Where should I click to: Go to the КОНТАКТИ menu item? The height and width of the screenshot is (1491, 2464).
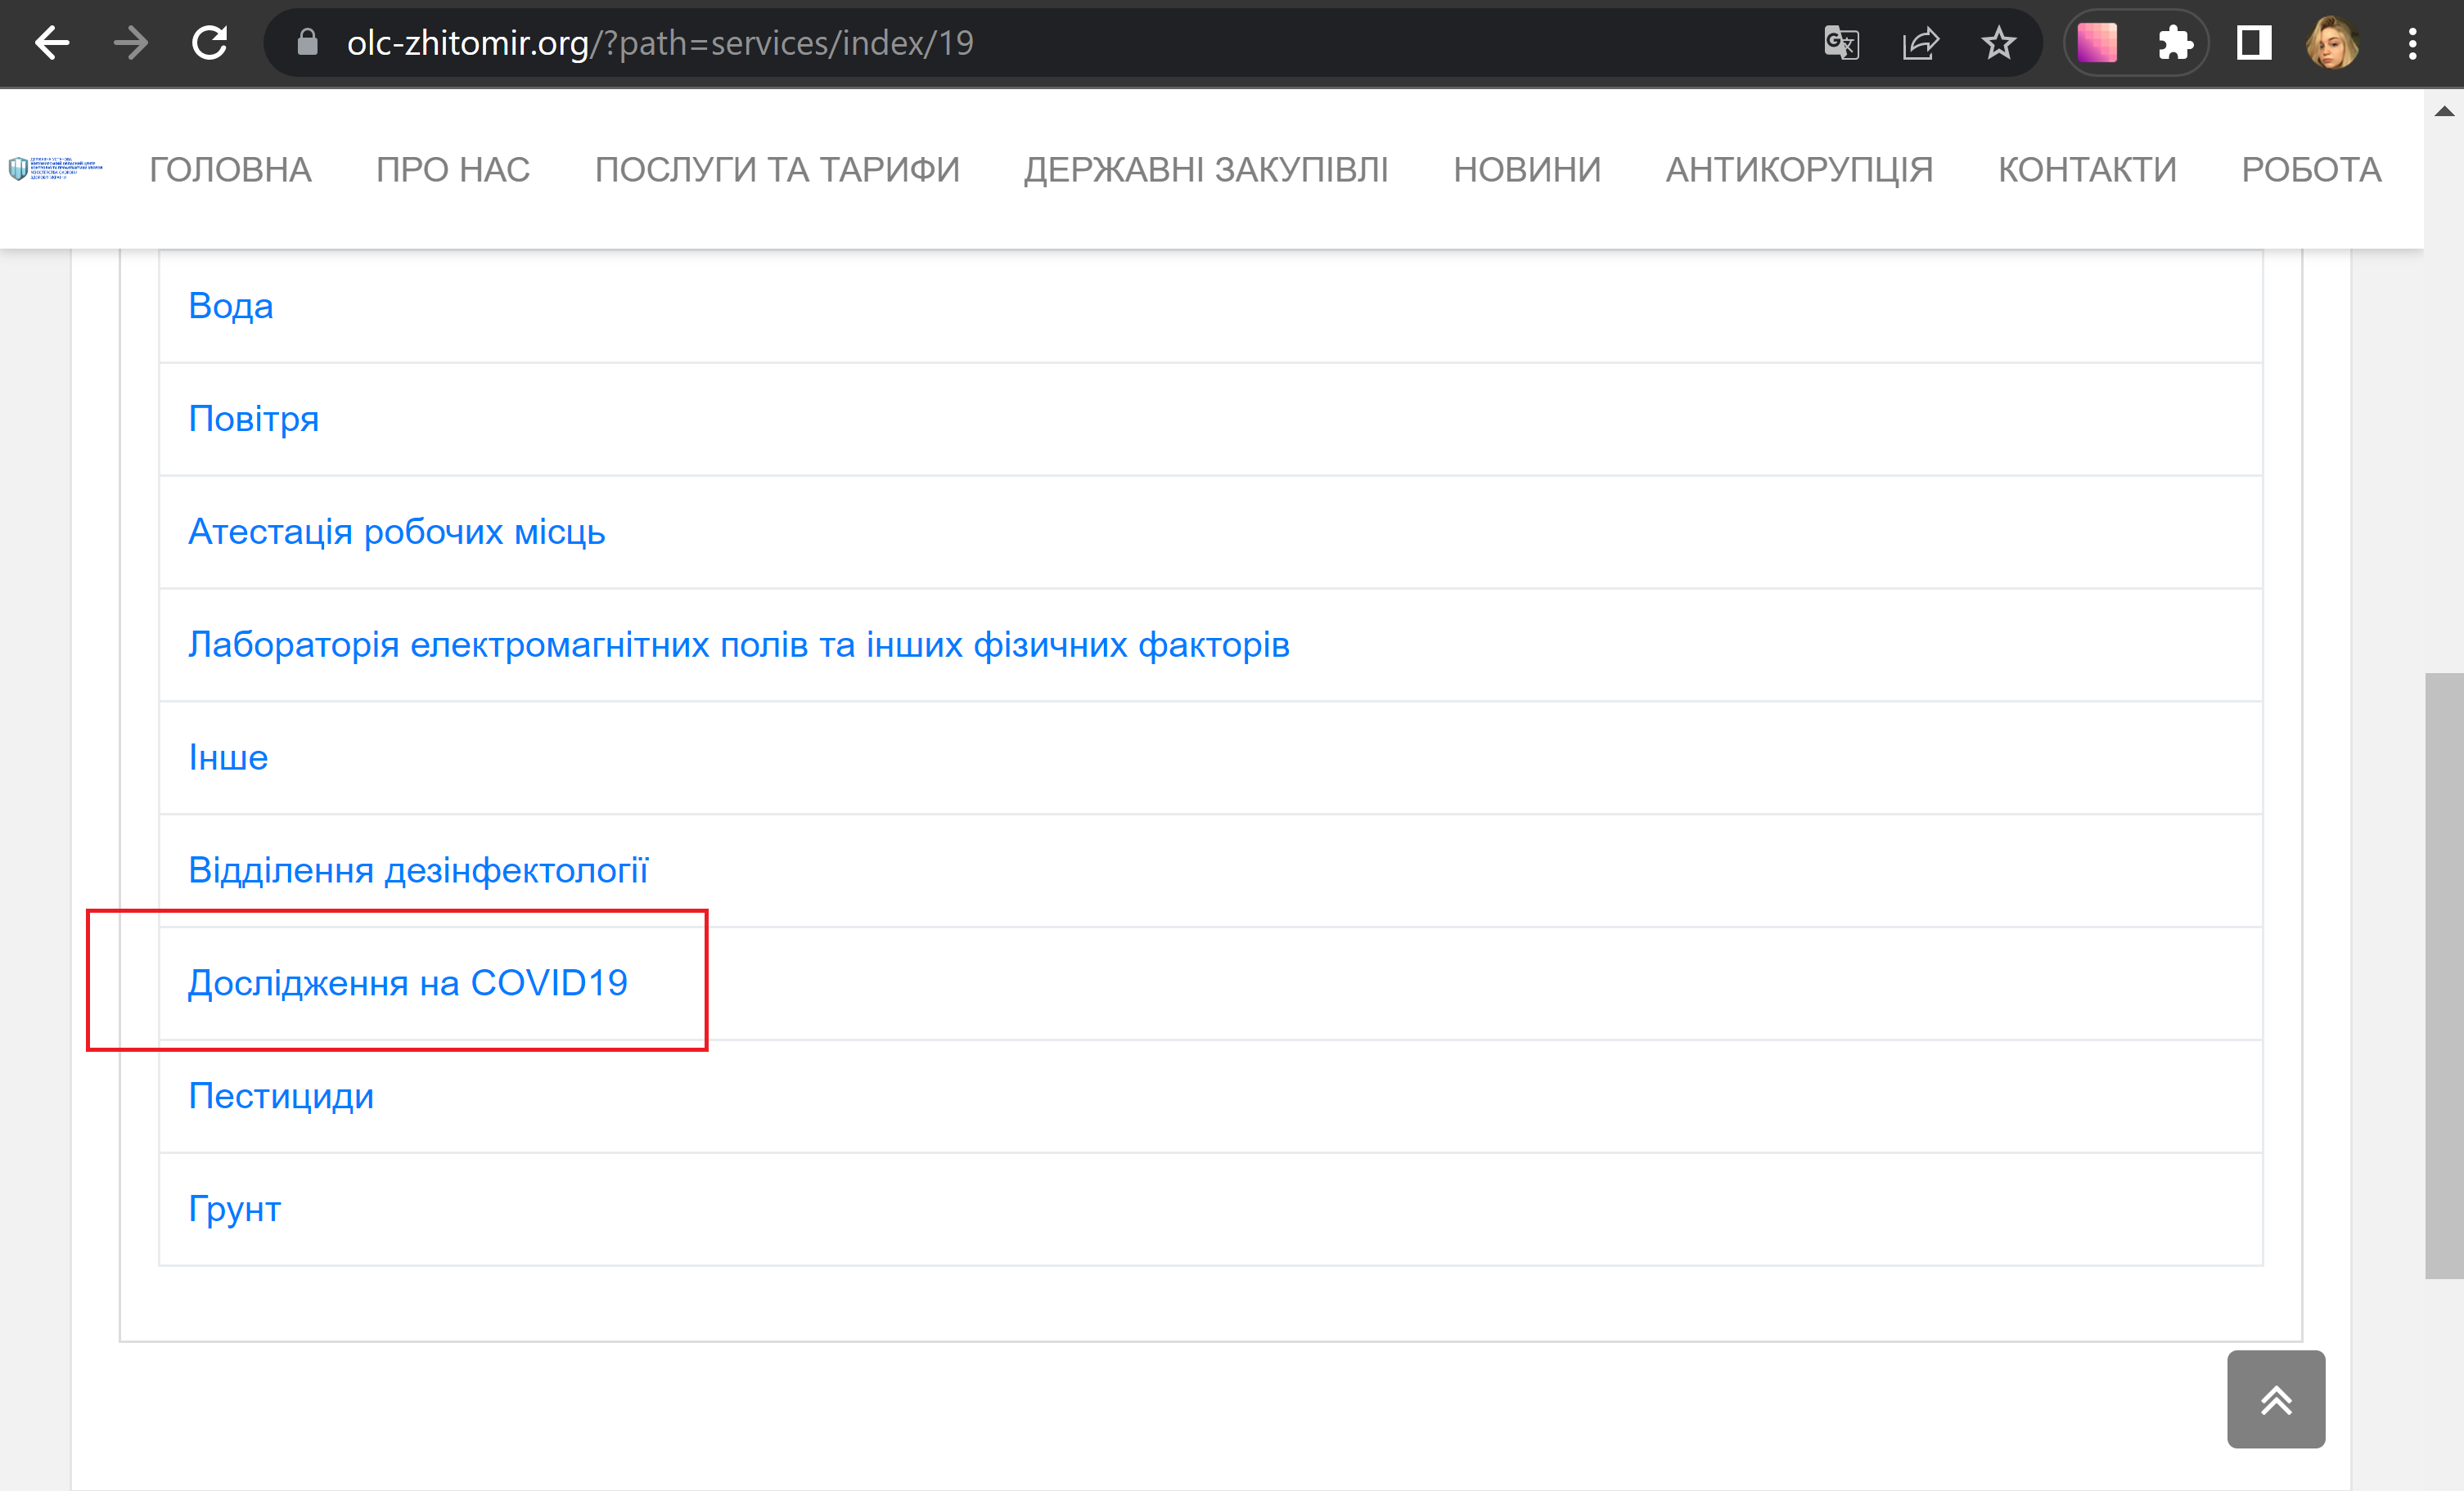[x=2086, y=170]
